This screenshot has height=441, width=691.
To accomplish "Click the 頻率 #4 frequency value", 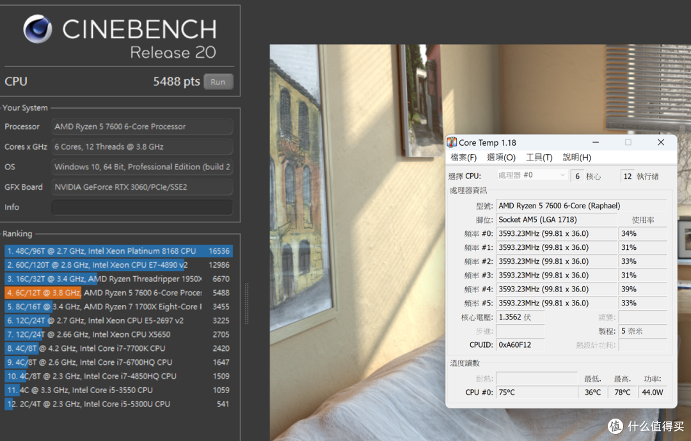I will [x=557, y=289].
